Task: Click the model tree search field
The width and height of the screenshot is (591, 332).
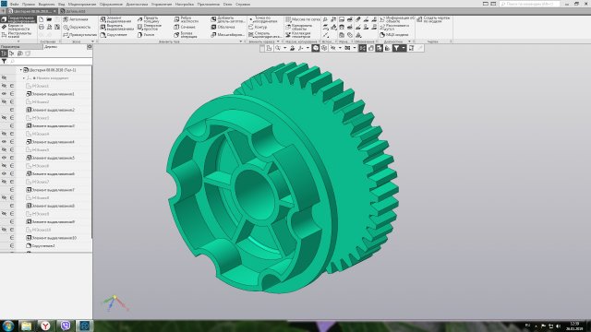Action: pos(50,61)
